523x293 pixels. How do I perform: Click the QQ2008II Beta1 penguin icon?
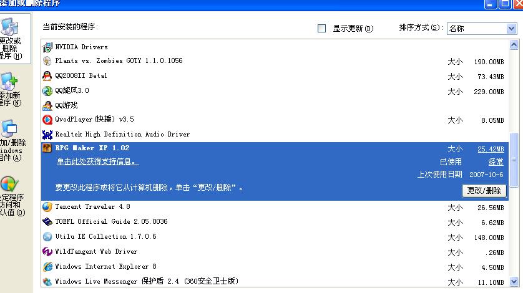[47, 76]
